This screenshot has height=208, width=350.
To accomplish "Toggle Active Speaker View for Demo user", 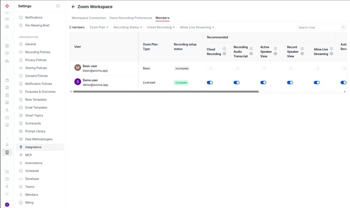I will tap(263, 82).
